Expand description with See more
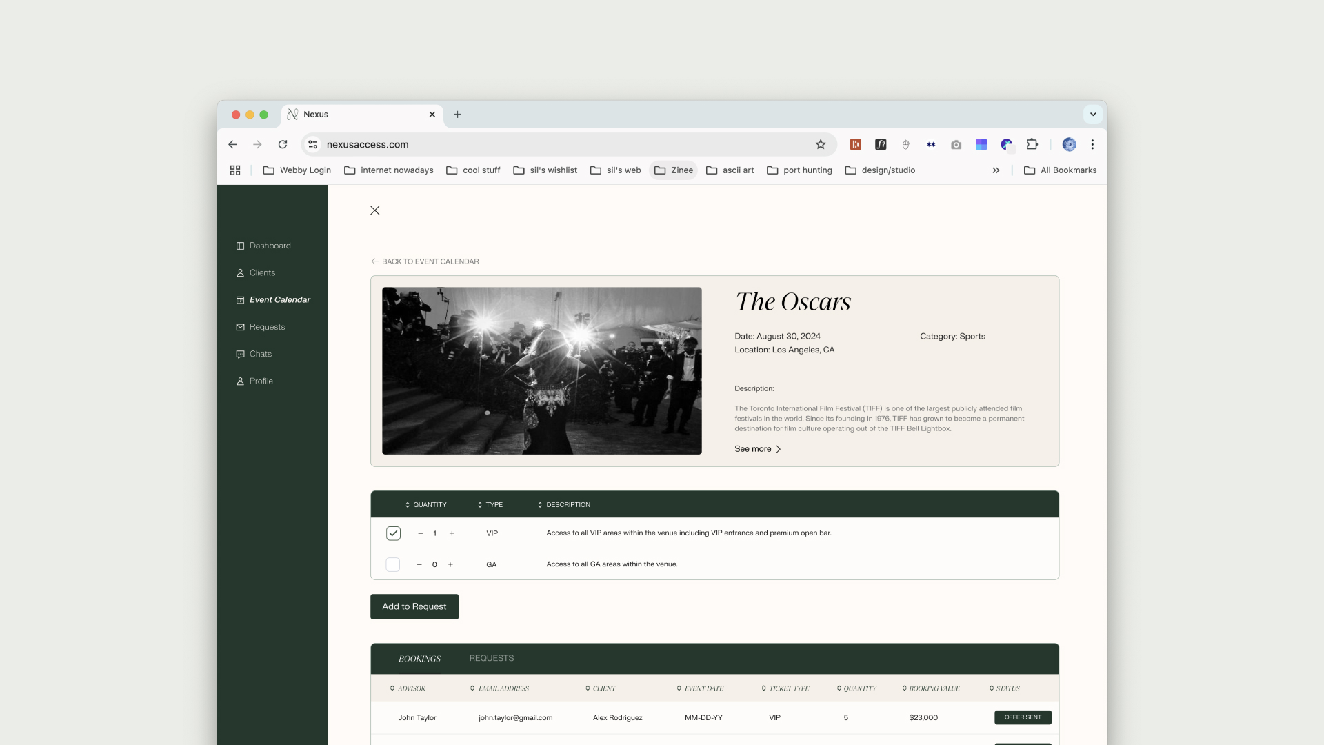Screen dimensions: 1324x745 pos(758,449)
